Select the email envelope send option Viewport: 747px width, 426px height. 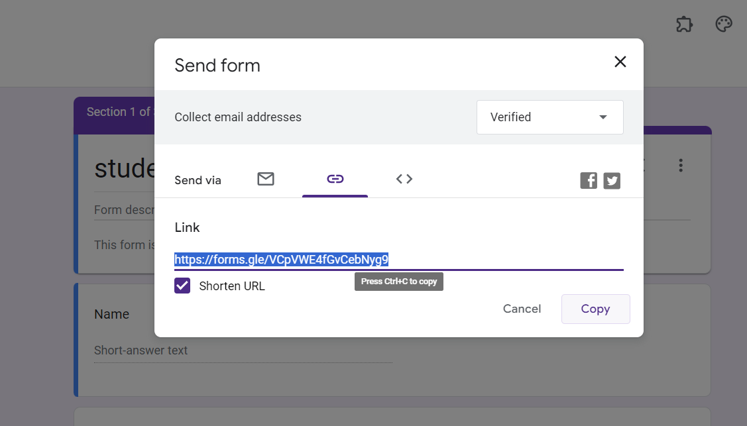pyautogui.click(x=266, y=179)
